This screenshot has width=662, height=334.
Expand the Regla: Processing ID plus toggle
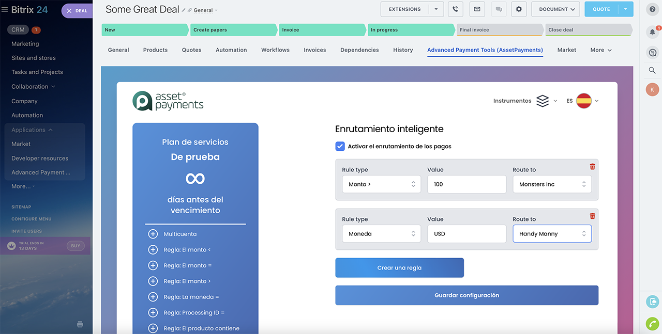tap(153, 313)
